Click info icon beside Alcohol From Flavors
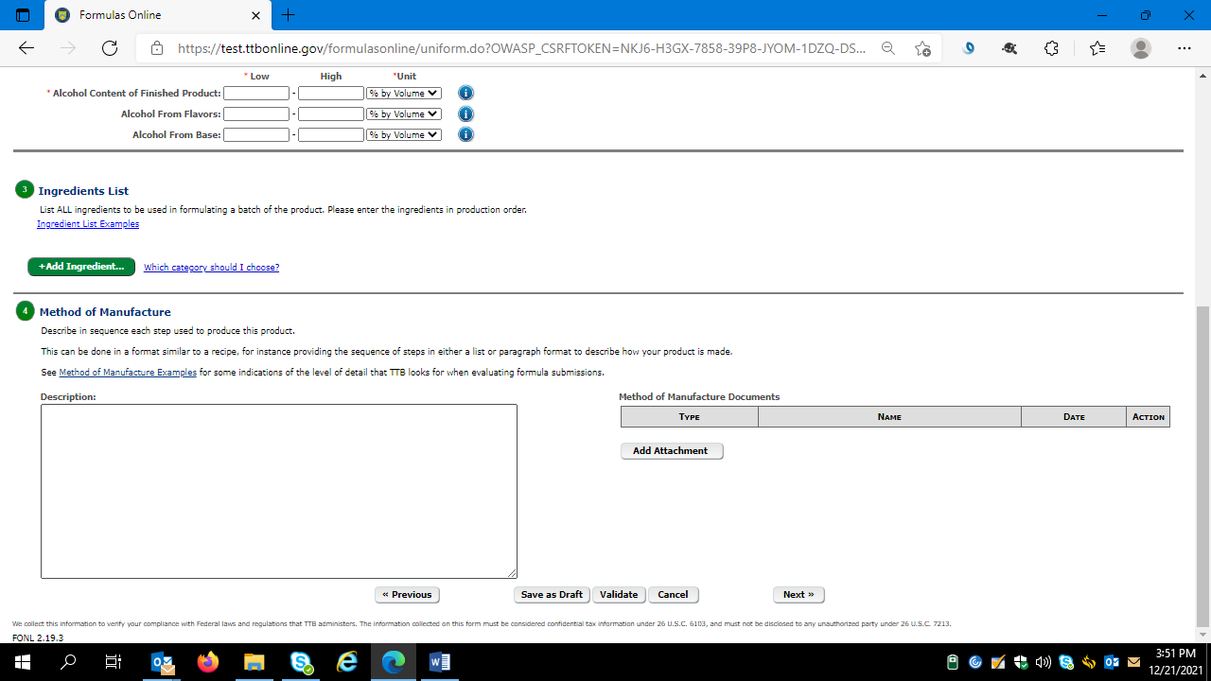Image resolution: width=1211 pixels, height=681 pixels. click(x=465, y=113)
